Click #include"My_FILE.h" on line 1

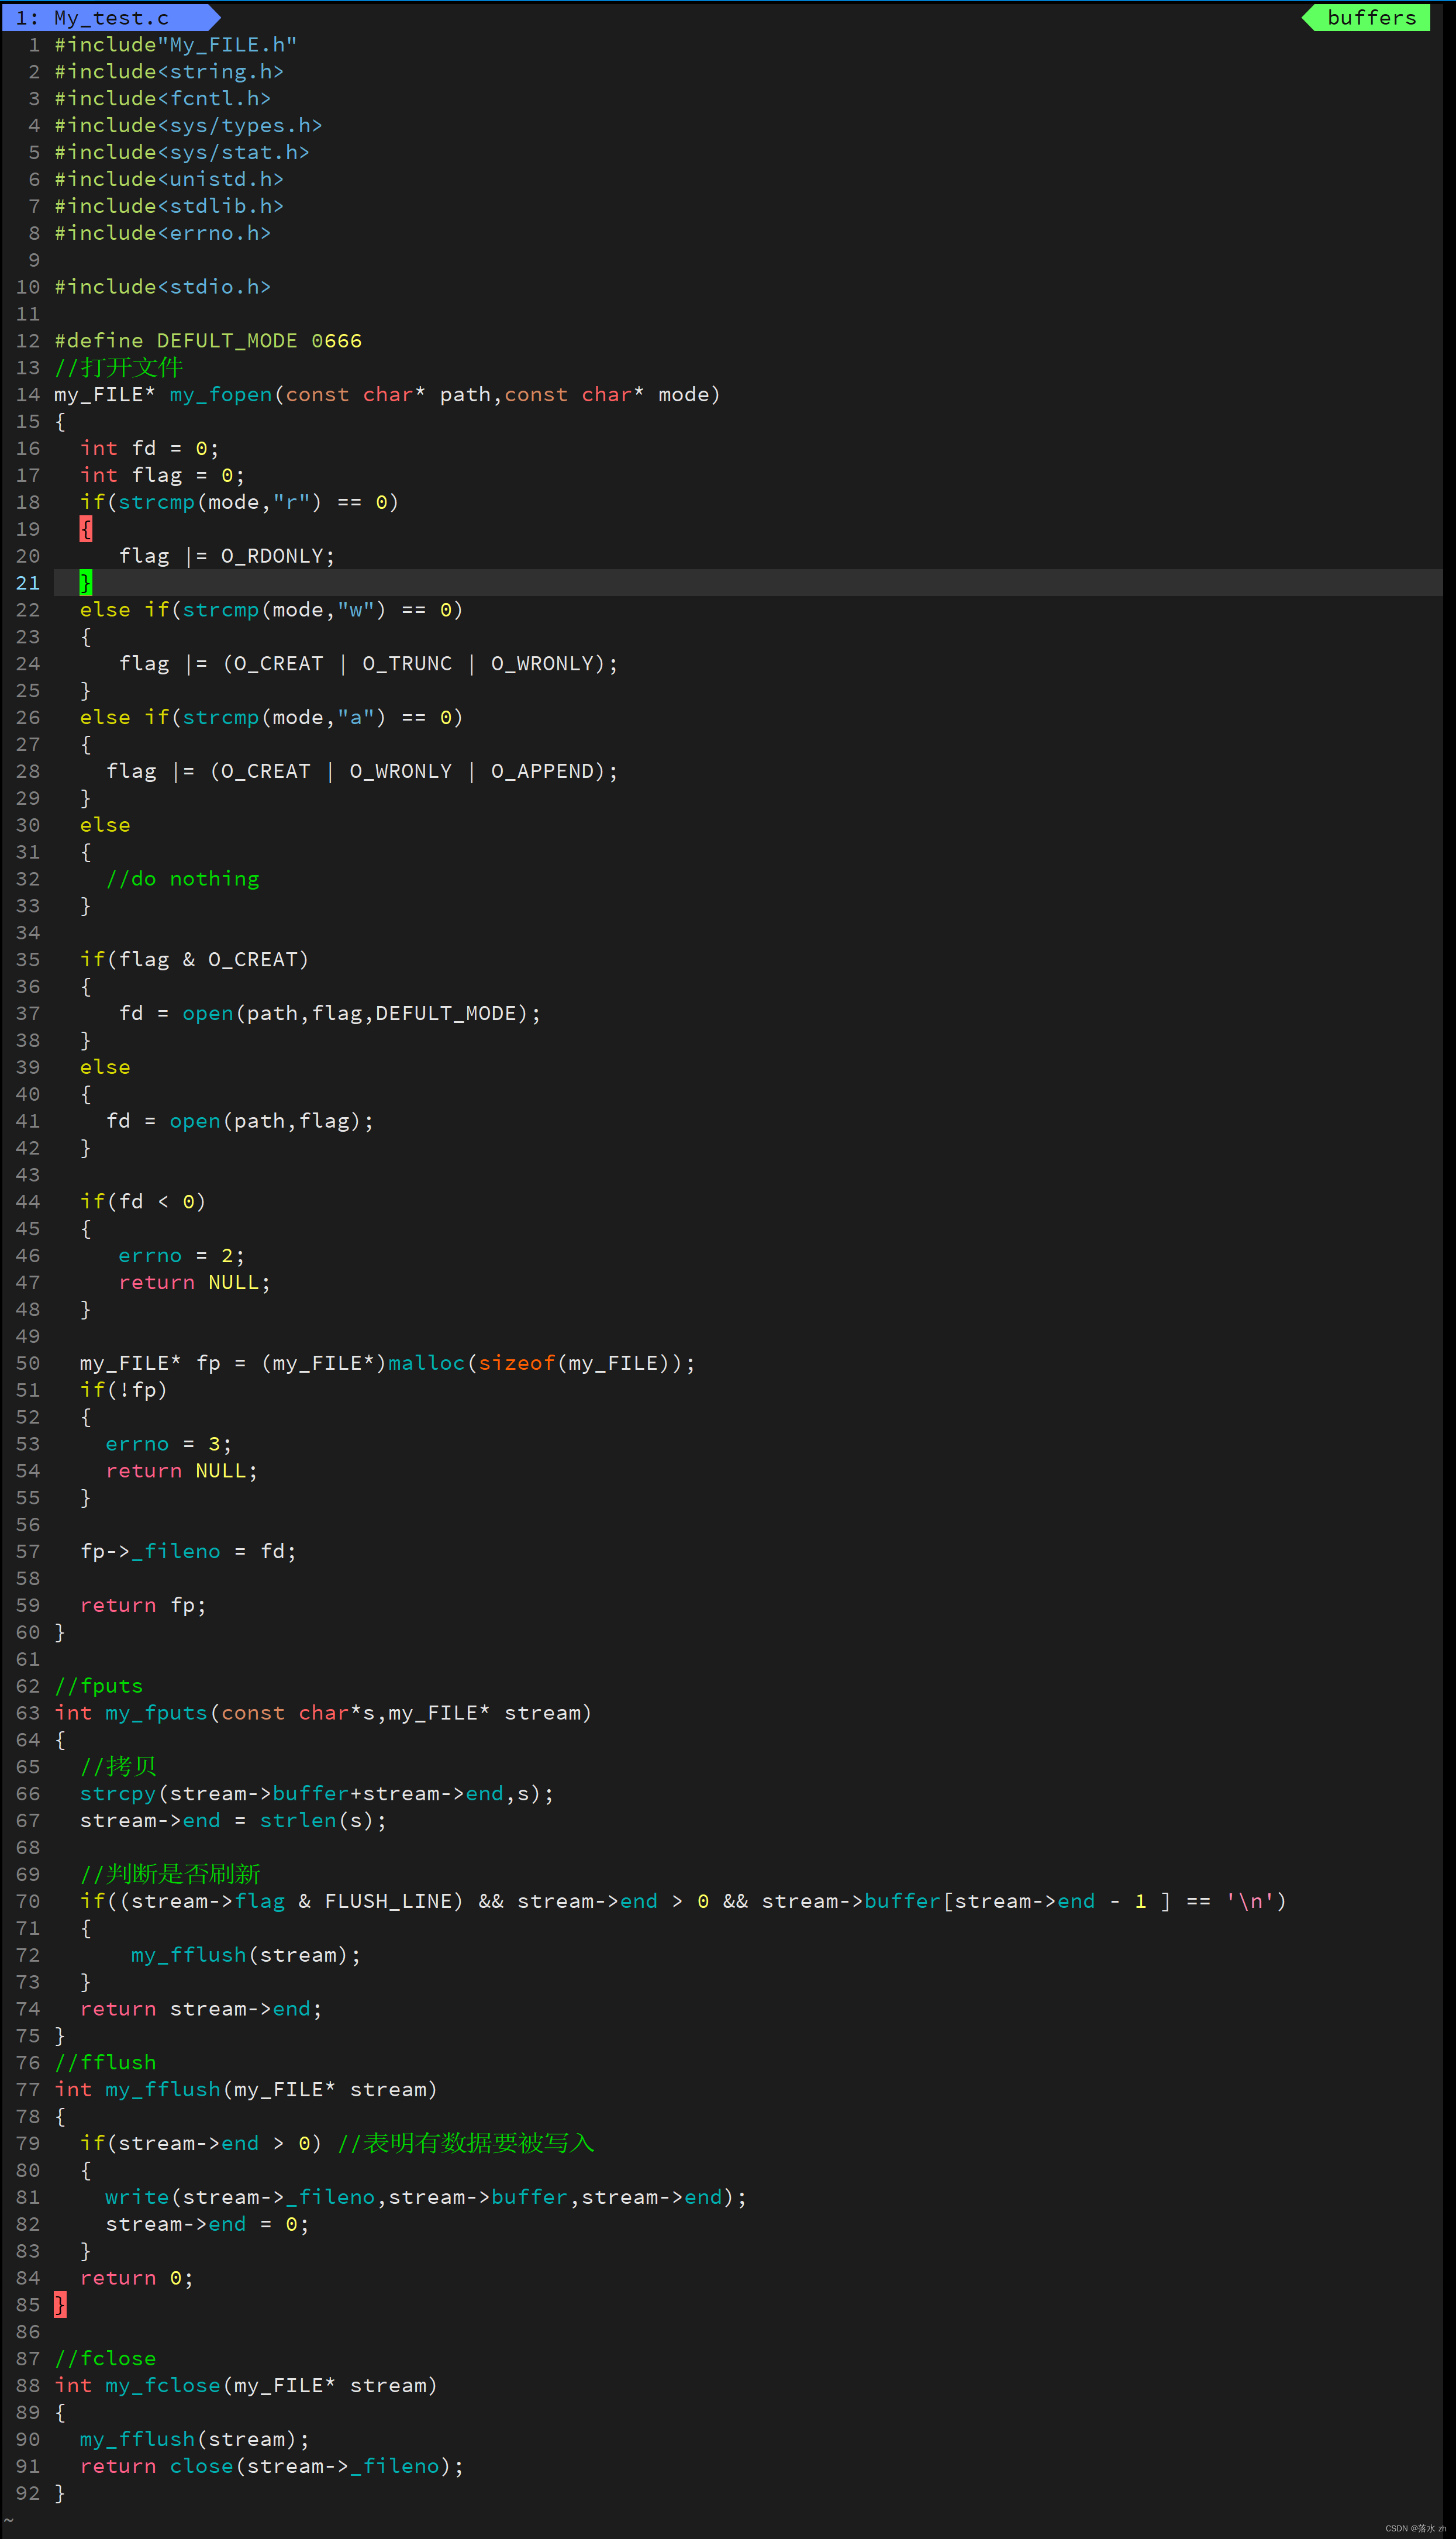175,45
